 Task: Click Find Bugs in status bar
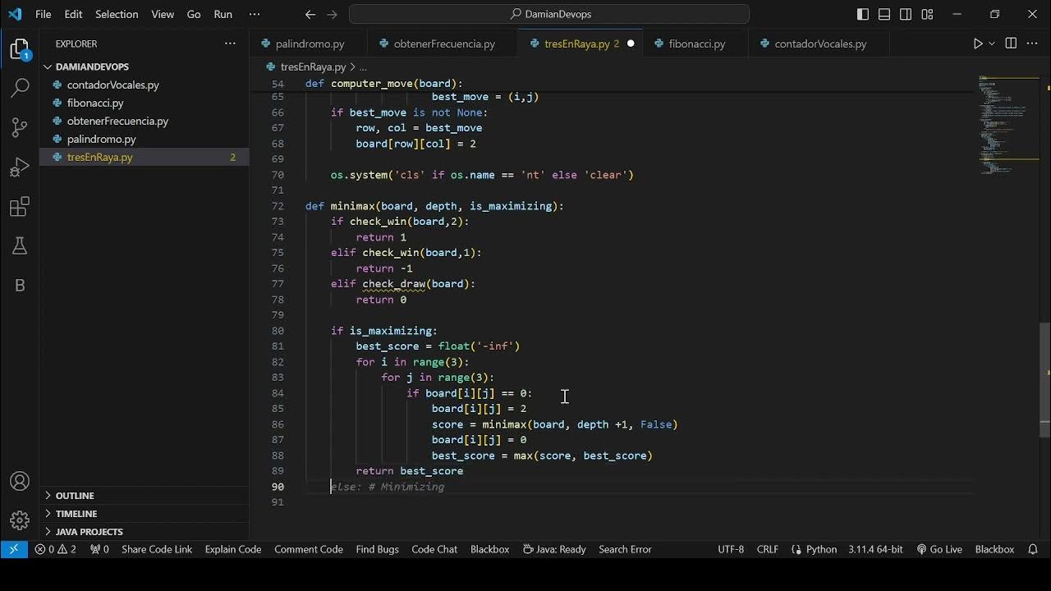(377, 549)
